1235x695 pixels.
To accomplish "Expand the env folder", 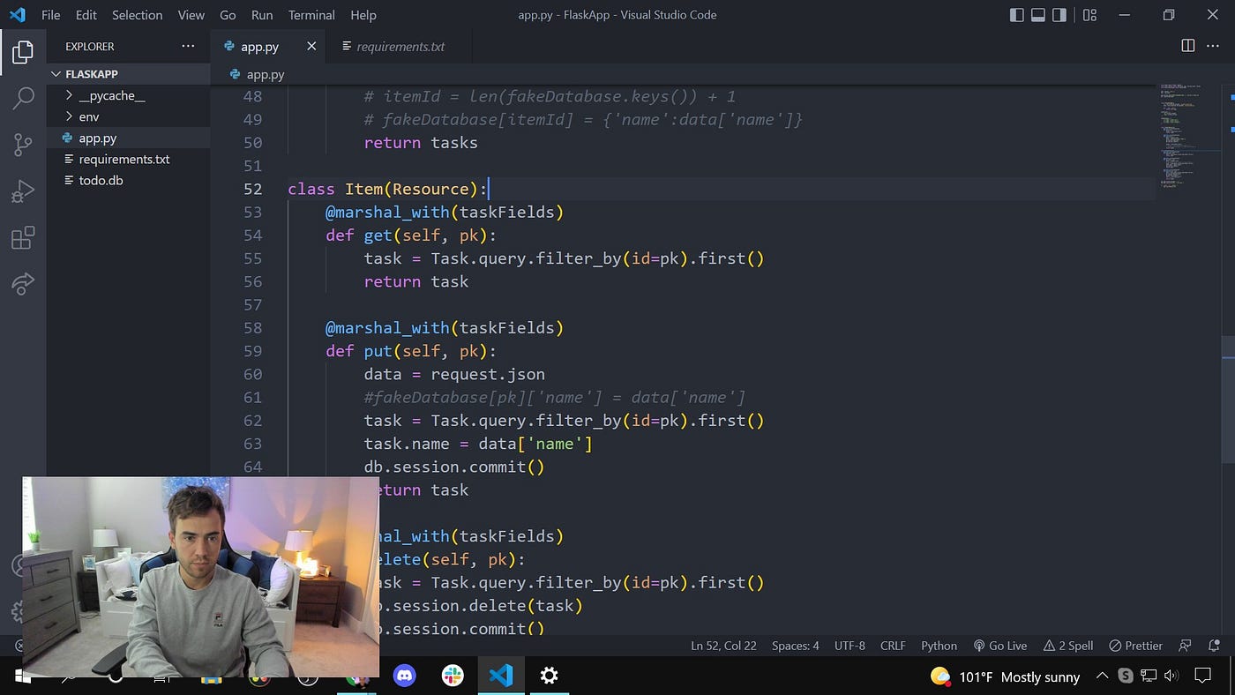I will [x=69, y=116].
